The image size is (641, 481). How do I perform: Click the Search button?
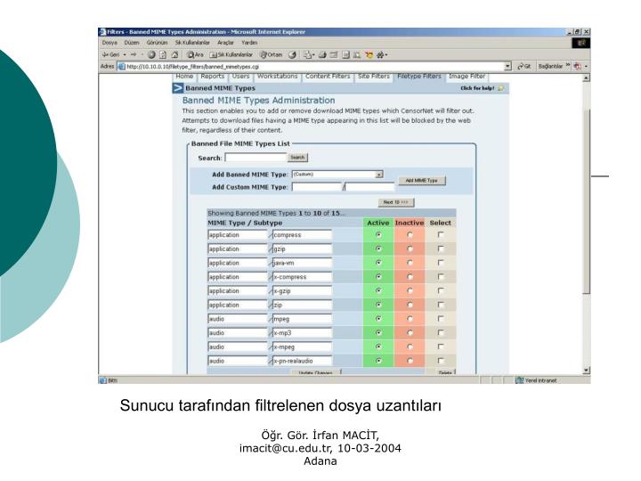(x=297, y=158)
